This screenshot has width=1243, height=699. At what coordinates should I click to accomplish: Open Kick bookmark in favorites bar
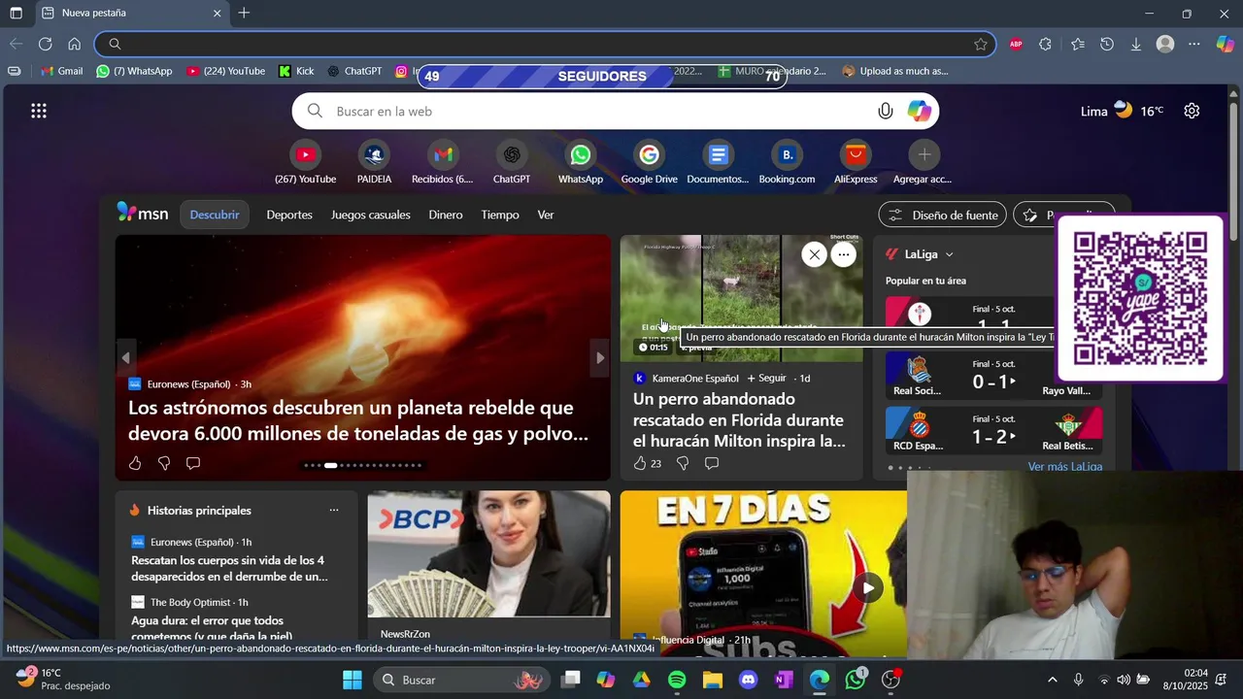coord(296,71)
